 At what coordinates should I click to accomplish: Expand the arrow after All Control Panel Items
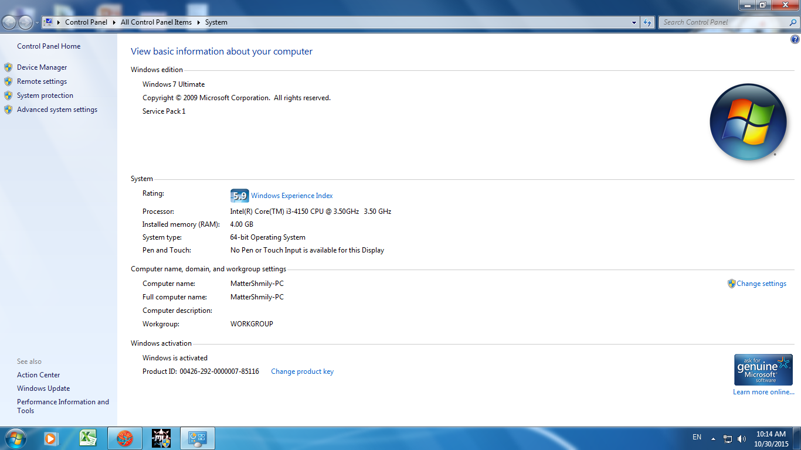(x=198, y=22)
